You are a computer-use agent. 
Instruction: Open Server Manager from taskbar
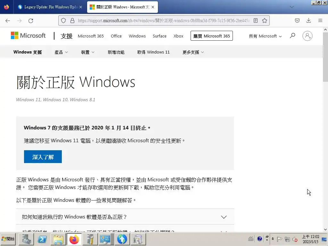(x=26, y=239)
